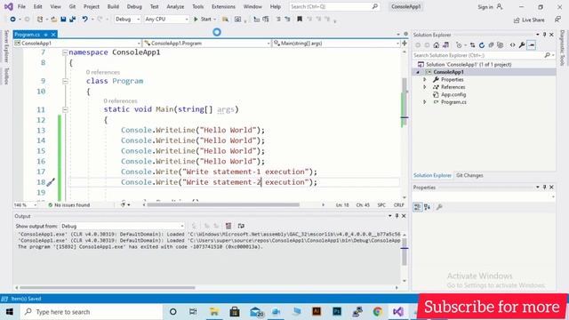This screenshot has height=320, width=569.
Task: Click the New Project icon in the toolbar
Action: (40, 20)
